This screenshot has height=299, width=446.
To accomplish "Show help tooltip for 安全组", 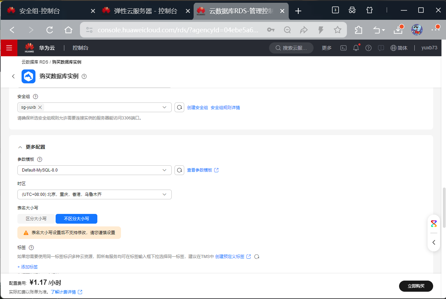I will pos(35,97).
